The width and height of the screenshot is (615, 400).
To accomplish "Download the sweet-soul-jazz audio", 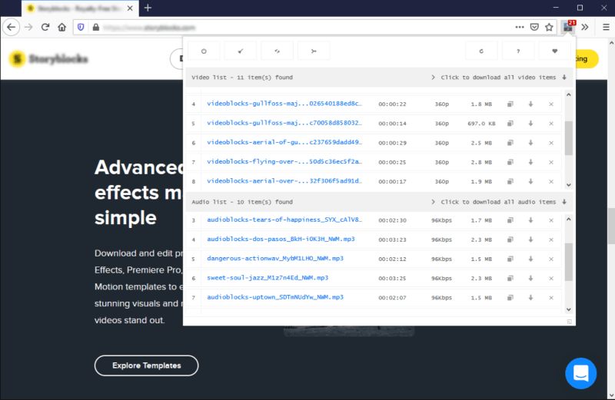I will point(530,278).
